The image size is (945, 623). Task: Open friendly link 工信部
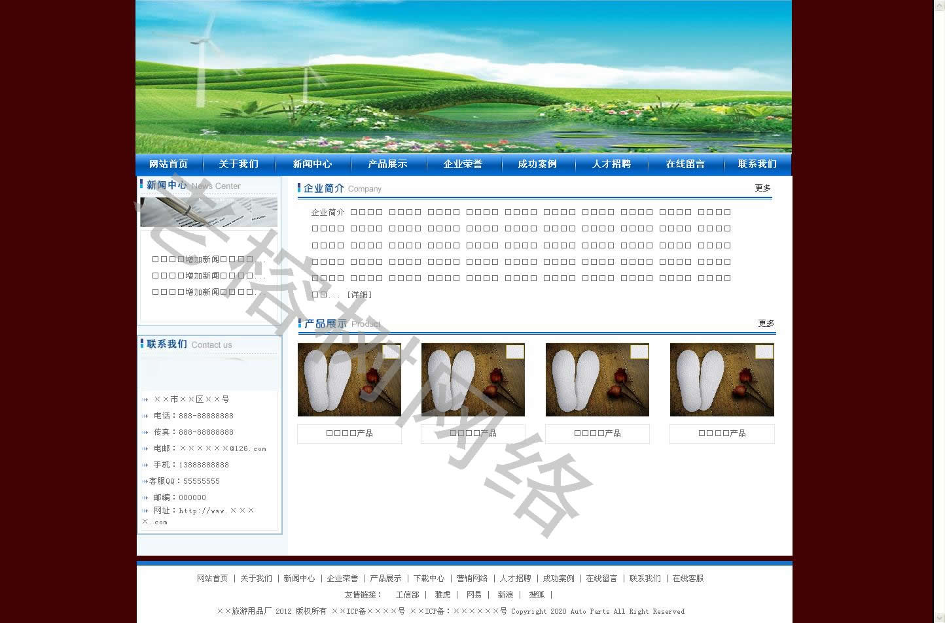(407, 595)
